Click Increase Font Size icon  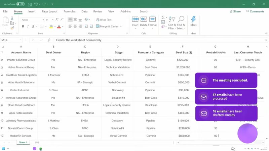pos(57,20)
